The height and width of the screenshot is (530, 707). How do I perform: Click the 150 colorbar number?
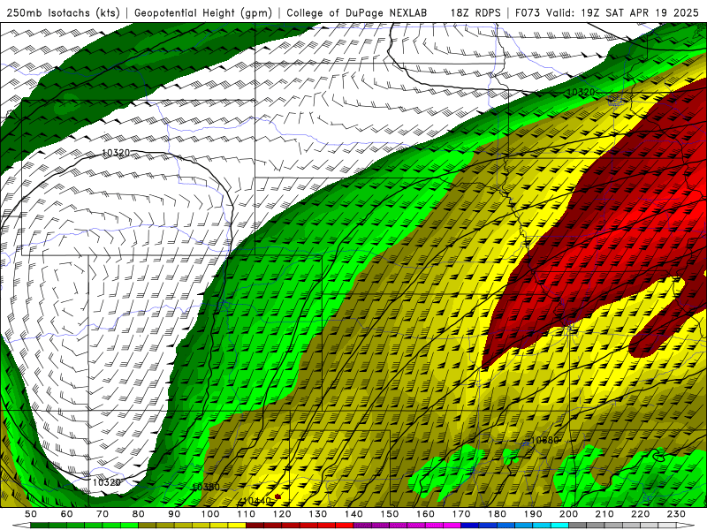click(x=390, y=514)
